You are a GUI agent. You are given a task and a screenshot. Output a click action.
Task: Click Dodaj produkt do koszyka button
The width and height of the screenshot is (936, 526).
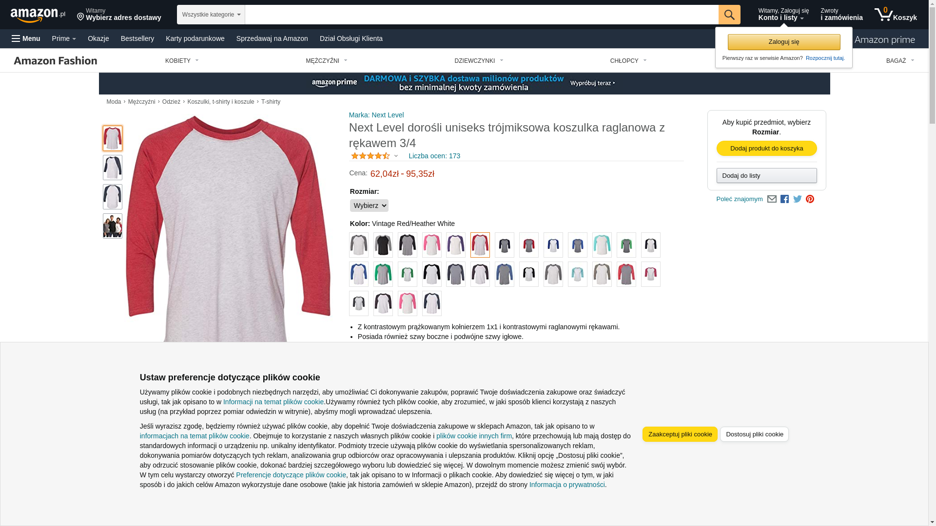(x=767, y=148)
